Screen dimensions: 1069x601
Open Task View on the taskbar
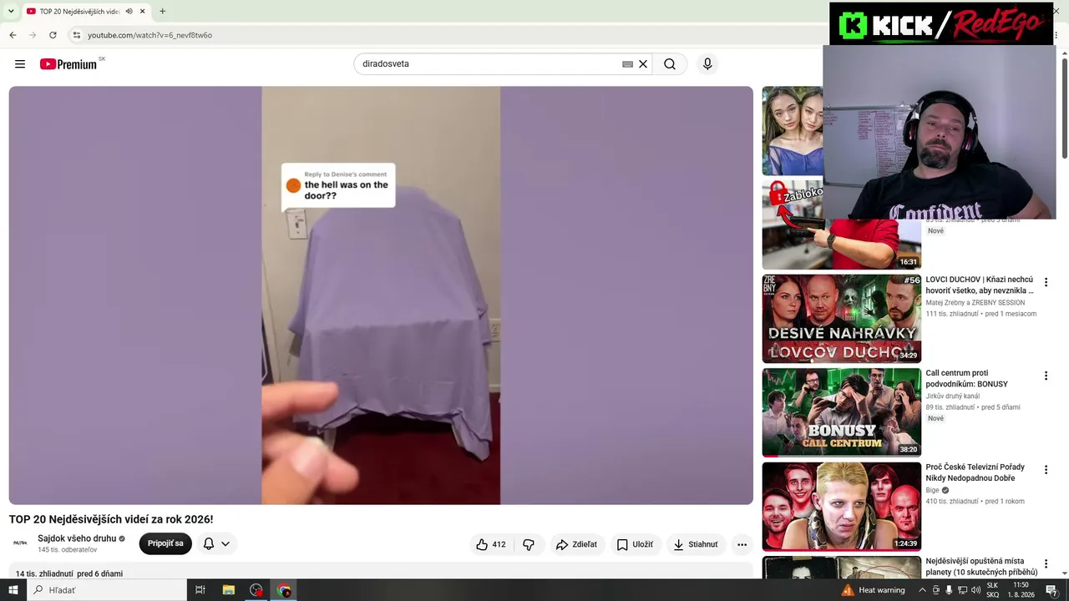point(200,590)
